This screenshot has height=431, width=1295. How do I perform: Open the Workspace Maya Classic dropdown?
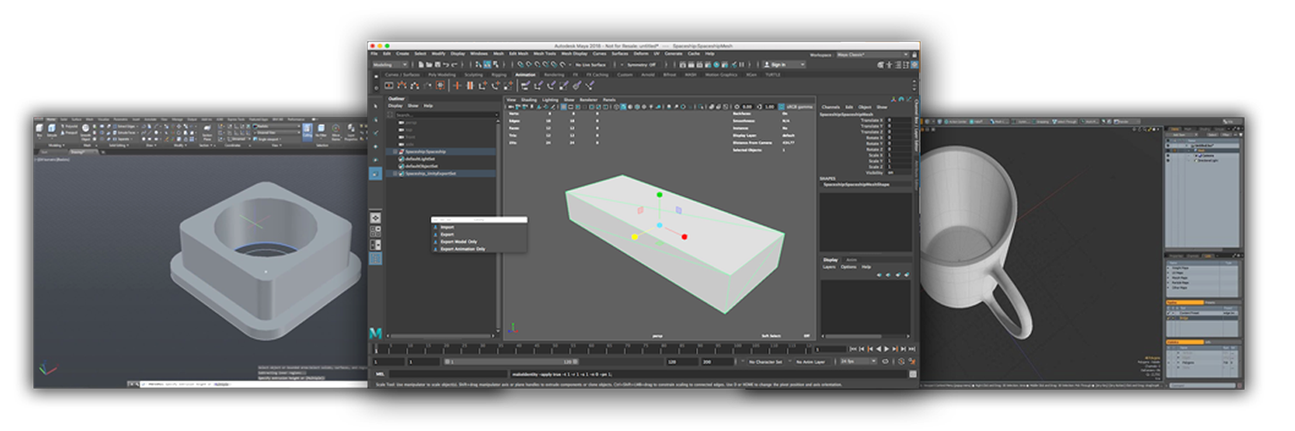(873, 54)
